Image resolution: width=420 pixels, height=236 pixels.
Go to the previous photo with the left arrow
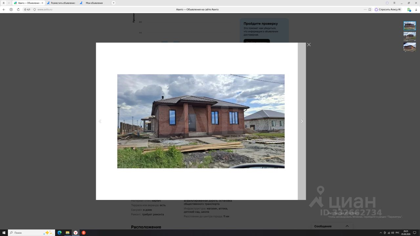point(100,121)
